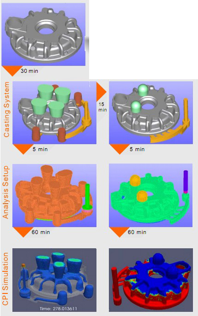This screenshot has width=198, height=316.
Task: Click the orange right arrow above 15 min
Action: pos(101,92)
